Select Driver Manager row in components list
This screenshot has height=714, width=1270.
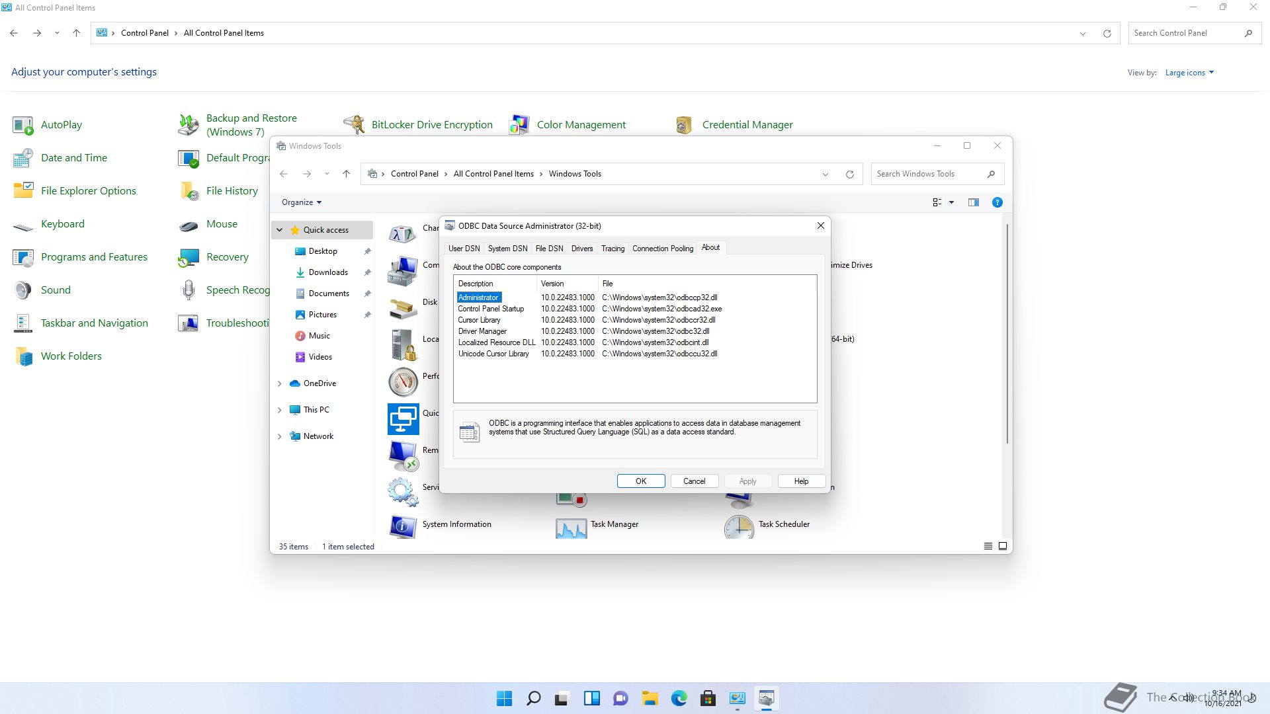[635, 331]
